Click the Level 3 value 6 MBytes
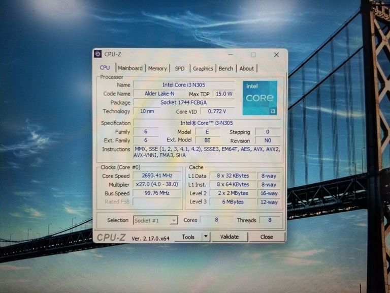The image size is (390, 293). pyautogui.click(x=233, y=202)
